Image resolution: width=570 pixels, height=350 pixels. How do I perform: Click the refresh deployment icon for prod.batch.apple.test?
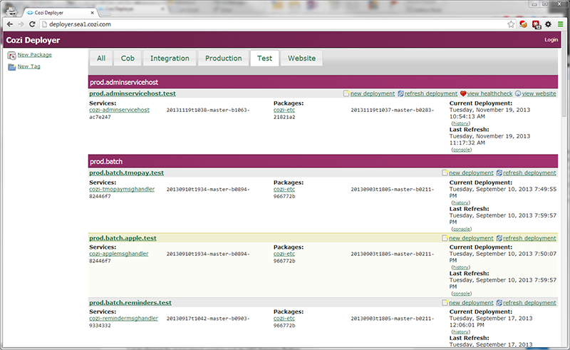[499, 238]
